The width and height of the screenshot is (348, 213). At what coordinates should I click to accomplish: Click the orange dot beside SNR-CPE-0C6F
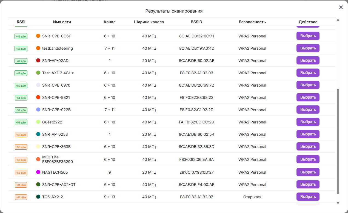(x=38, y=36)
